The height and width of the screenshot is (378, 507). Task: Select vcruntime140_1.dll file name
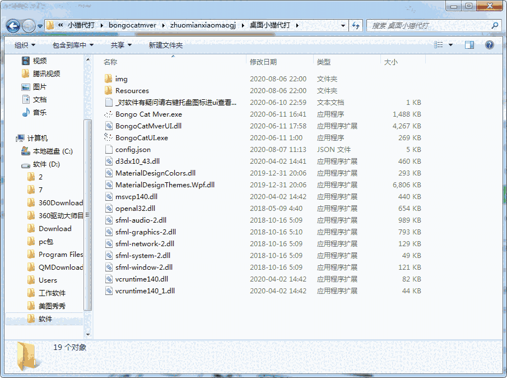[145, 291]
